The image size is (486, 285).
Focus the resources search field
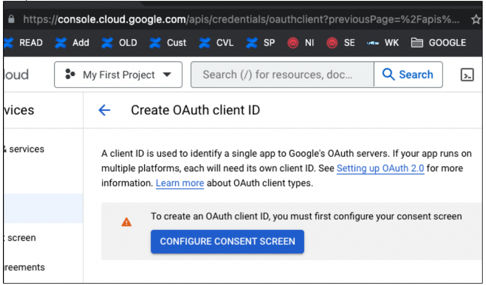tap(282, 75)
